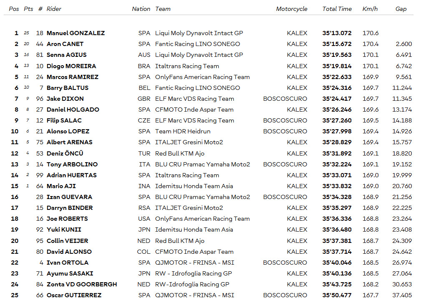Select Joe ROBERTS rider name
Viewport: 421px width, 301px height.
pyautogui.click(x=67, y=219)
